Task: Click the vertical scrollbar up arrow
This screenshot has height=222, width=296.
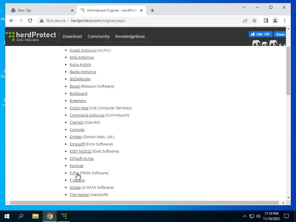Action: (288, 29)
